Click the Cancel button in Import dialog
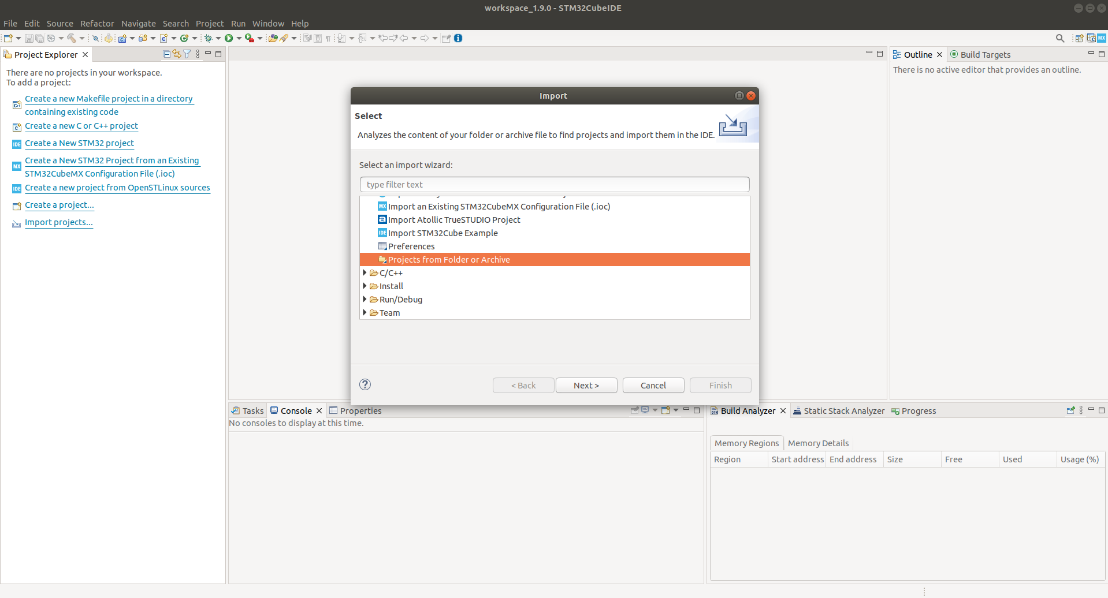 tap(653, 385)
